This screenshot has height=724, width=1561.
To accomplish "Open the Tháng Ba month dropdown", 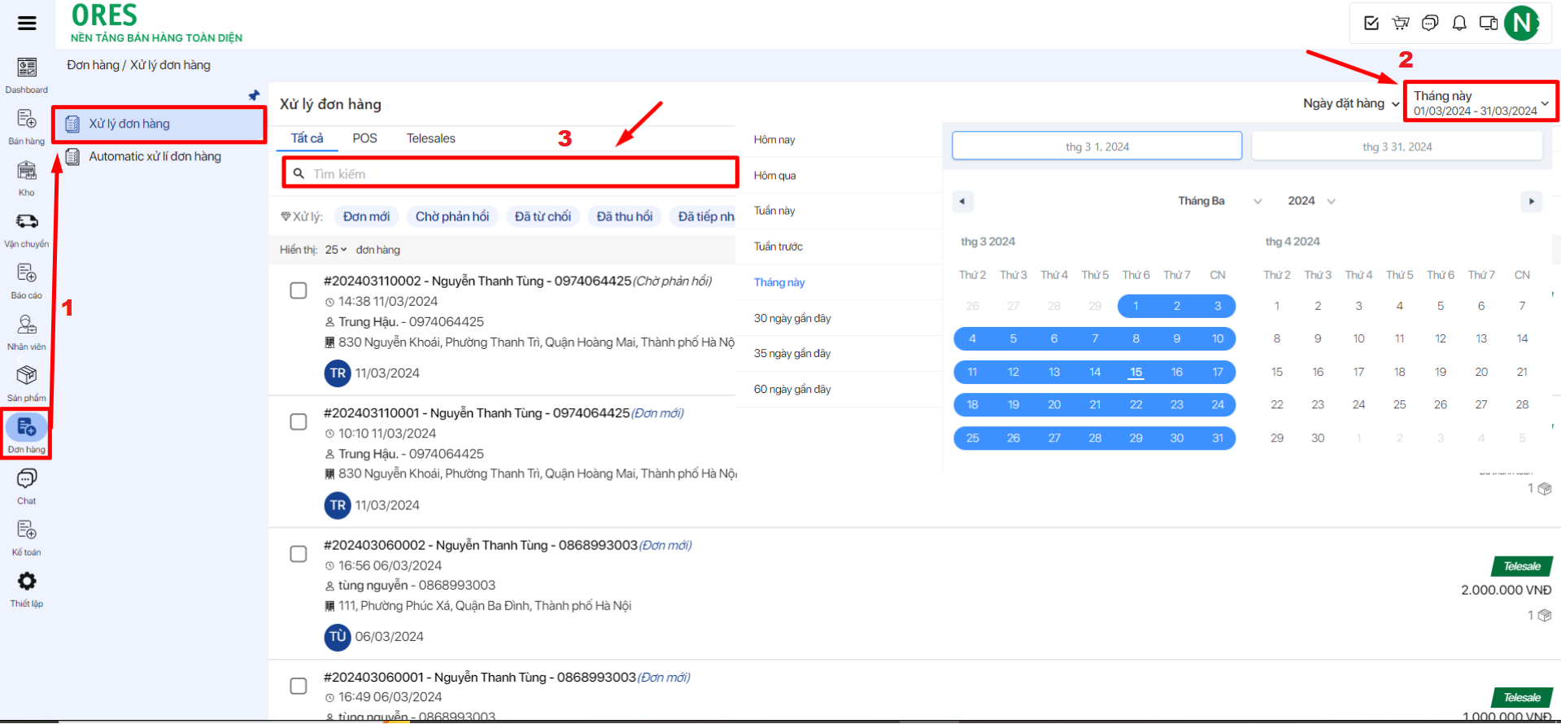I will [x=1219, y=201].
